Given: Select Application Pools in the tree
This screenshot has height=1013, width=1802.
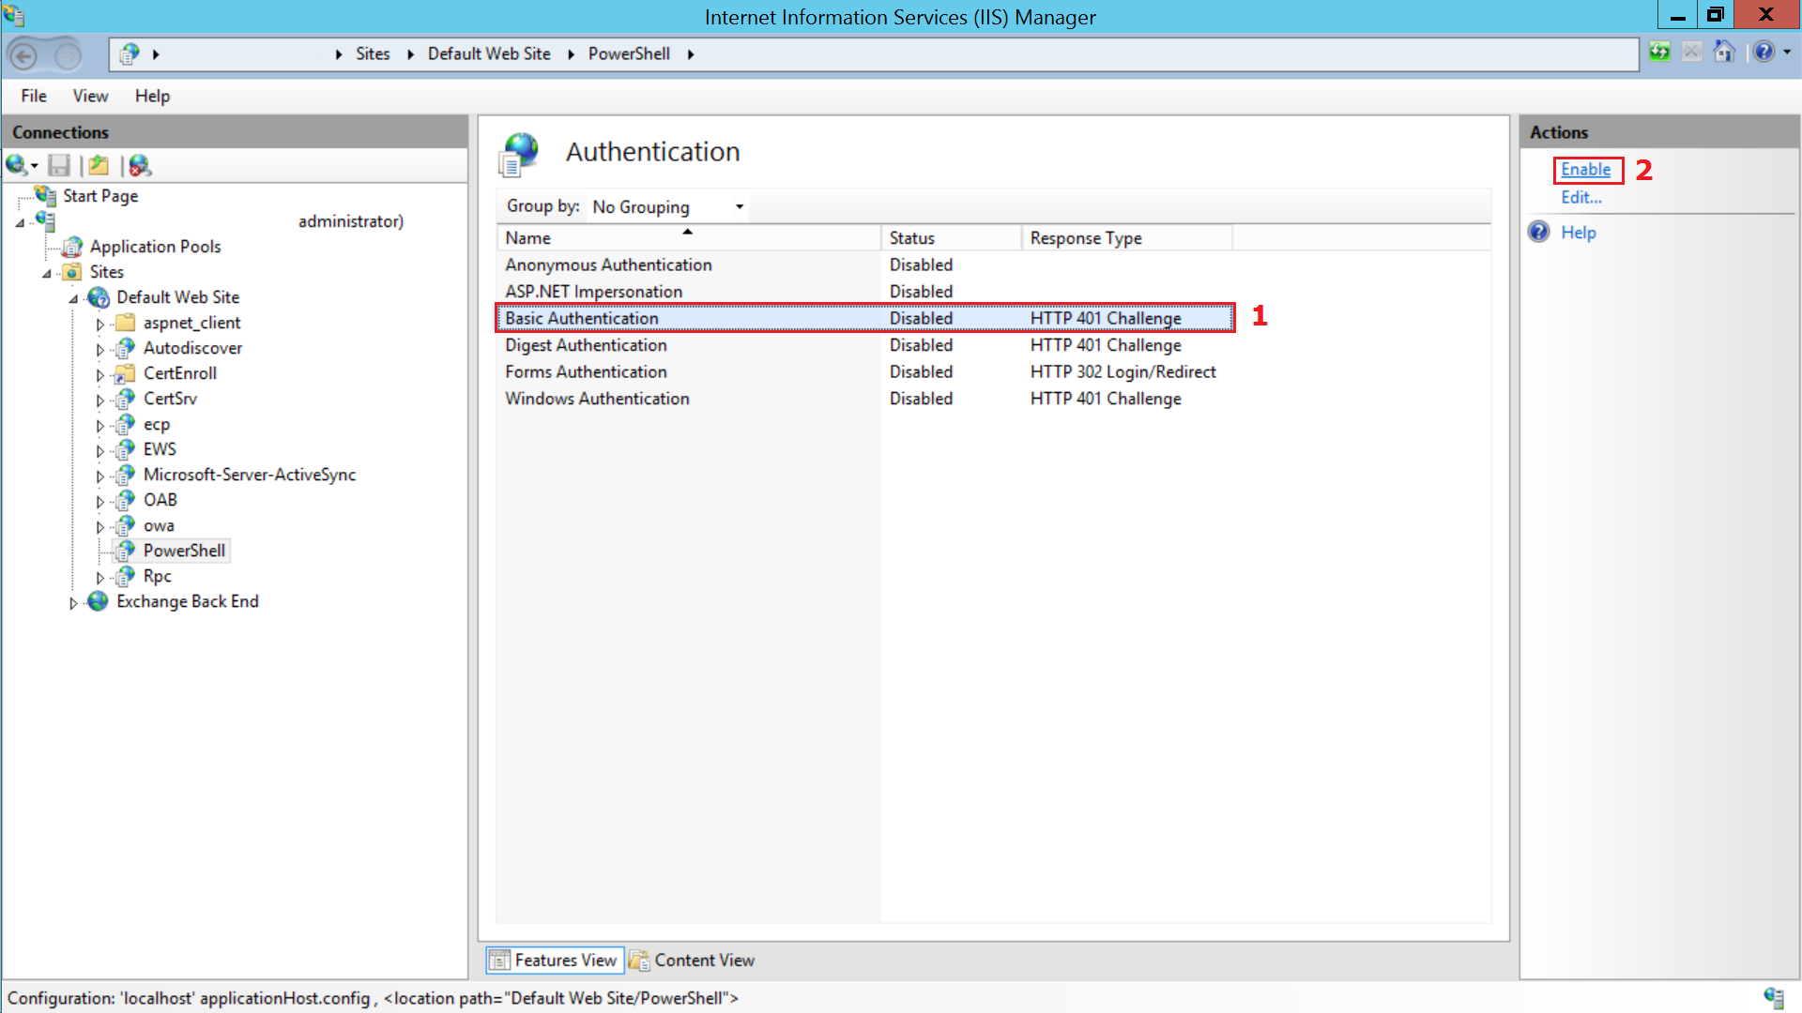Looking at the screenshot, I should [x=155, y=247].
